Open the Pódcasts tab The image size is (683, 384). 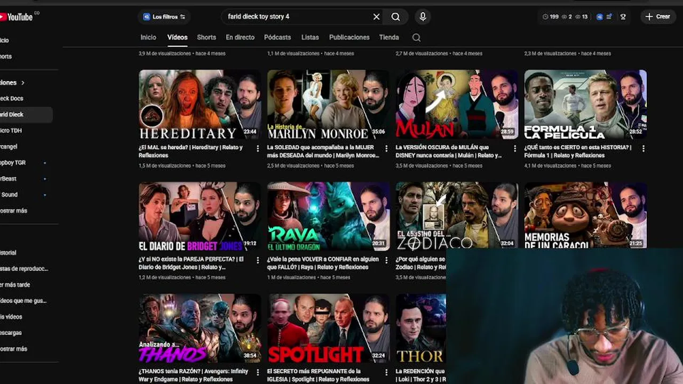(x=277, y=37)
